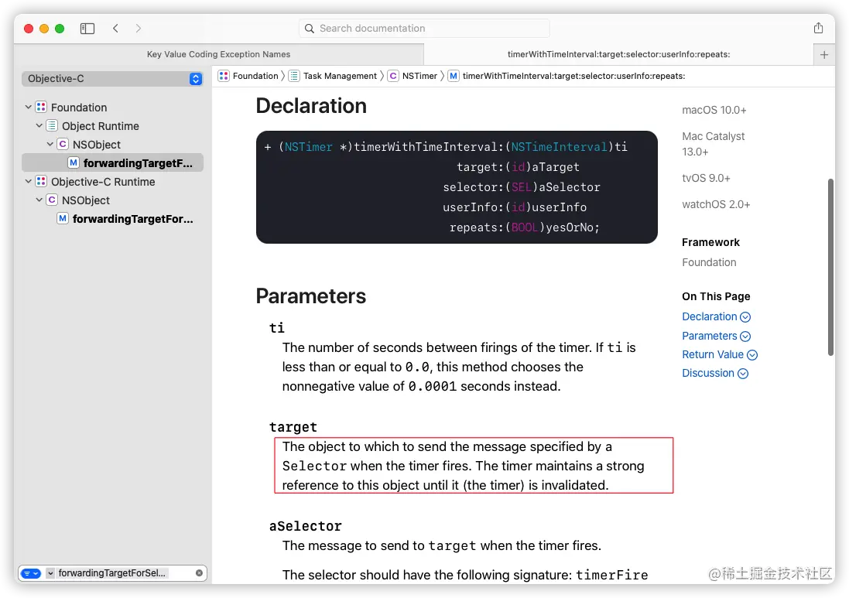849x598 pixels.
Task: Click the second NSObject class icon
Action: (x=51, y=200)
